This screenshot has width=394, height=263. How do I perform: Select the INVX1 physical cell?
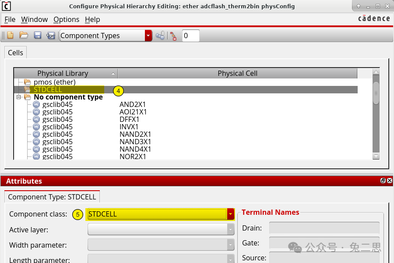pyautogui.click(x=129, y=127)
